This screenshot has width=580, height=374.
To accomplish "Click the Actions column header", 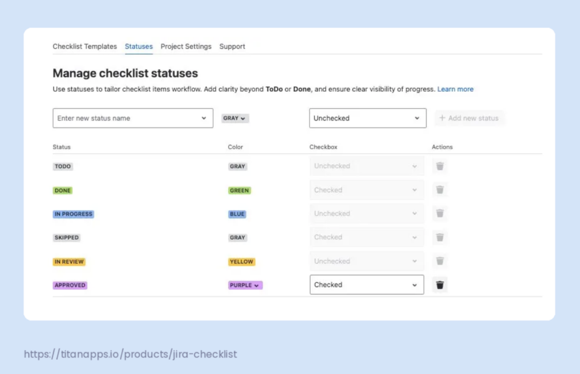I will (x=442, y=147).
